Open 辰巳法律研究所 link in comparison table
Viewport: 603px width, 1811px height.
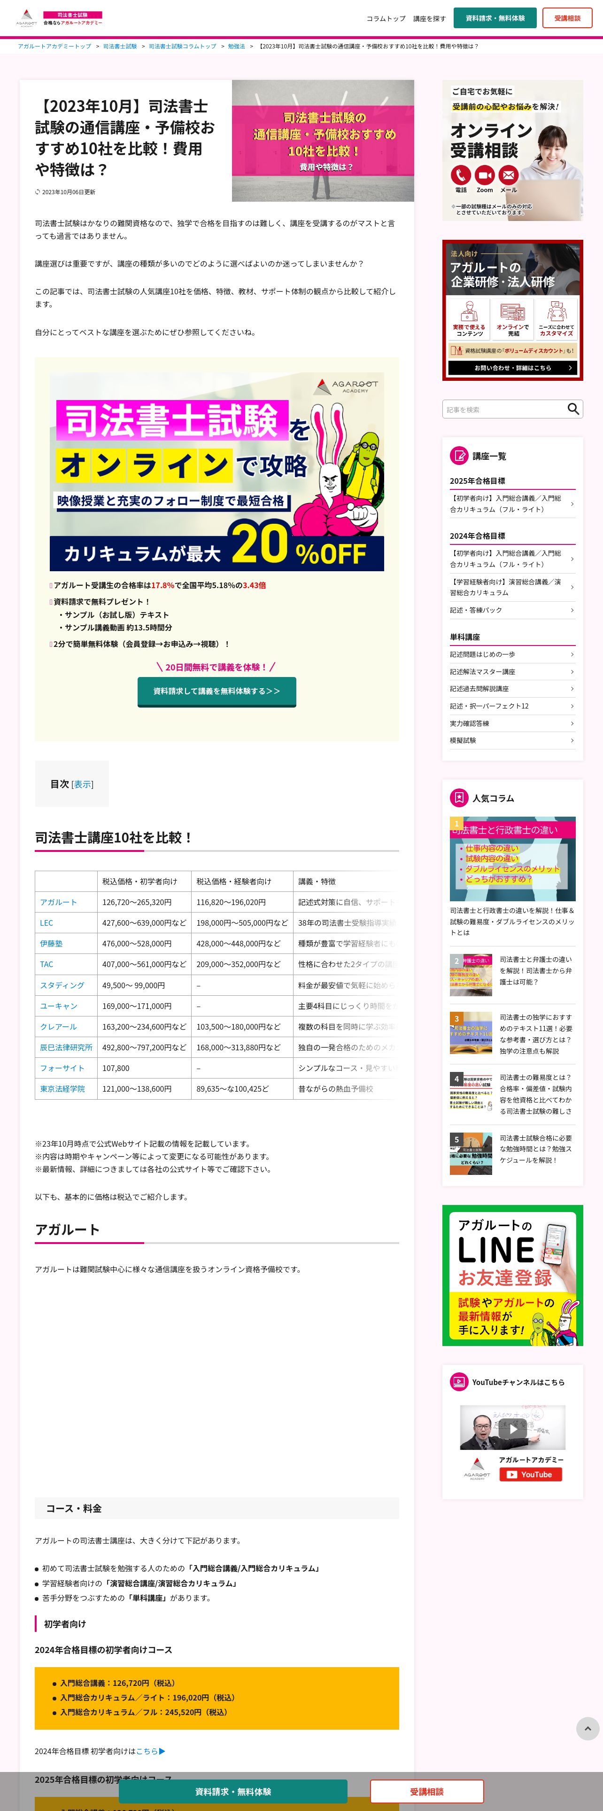66,1047
